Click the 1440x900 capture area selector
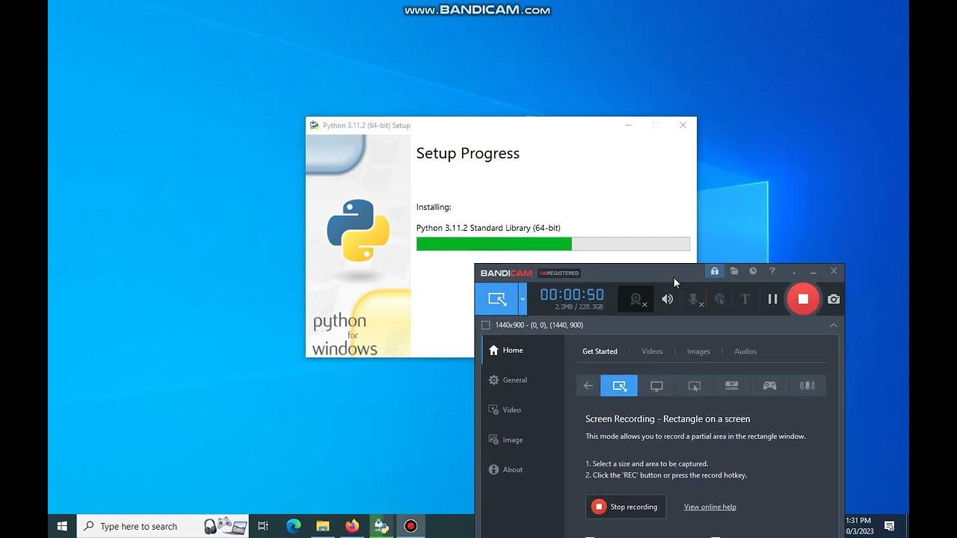Image resolution: width=957 pixels, height=538 pixels. pyautogui.click(x=532, y=325)
